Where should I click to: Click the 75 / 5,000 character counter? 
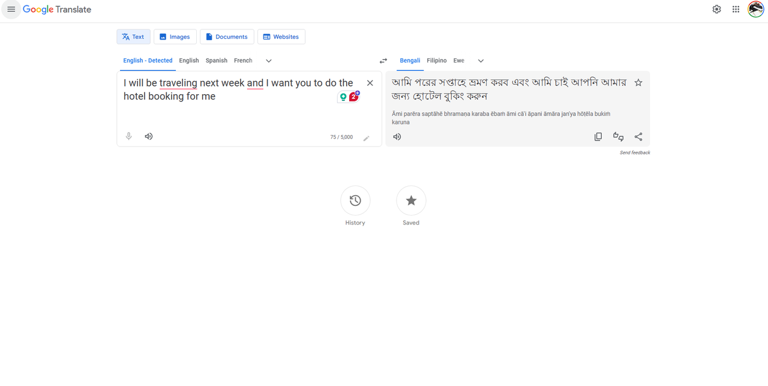[341, 137]
